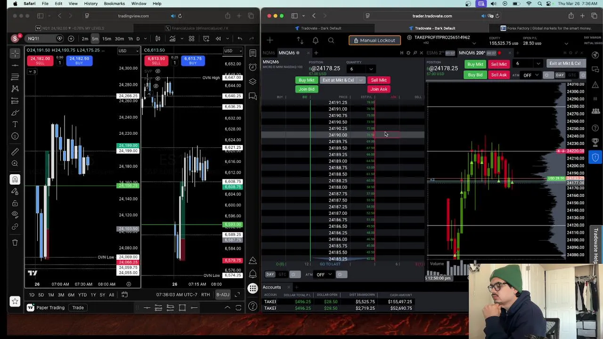The image size is (603, 339).
Task: Click the blue 6,613.75 BUY button
Action: click(193, 61)
